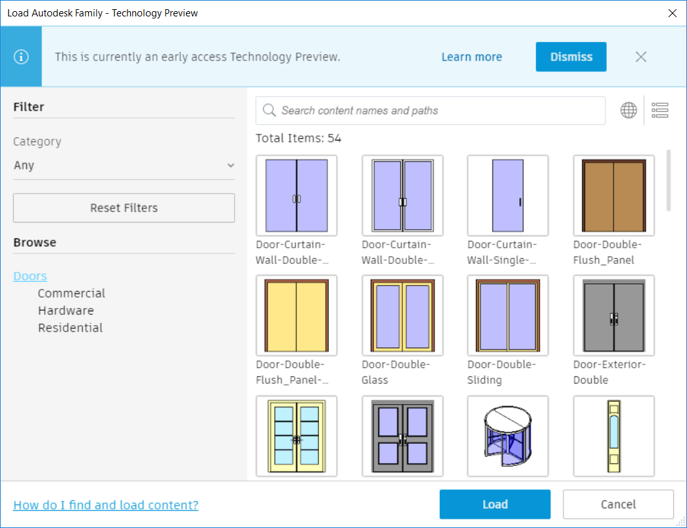
Task: Open the Category dropdown set to Any
Action: 124,165
